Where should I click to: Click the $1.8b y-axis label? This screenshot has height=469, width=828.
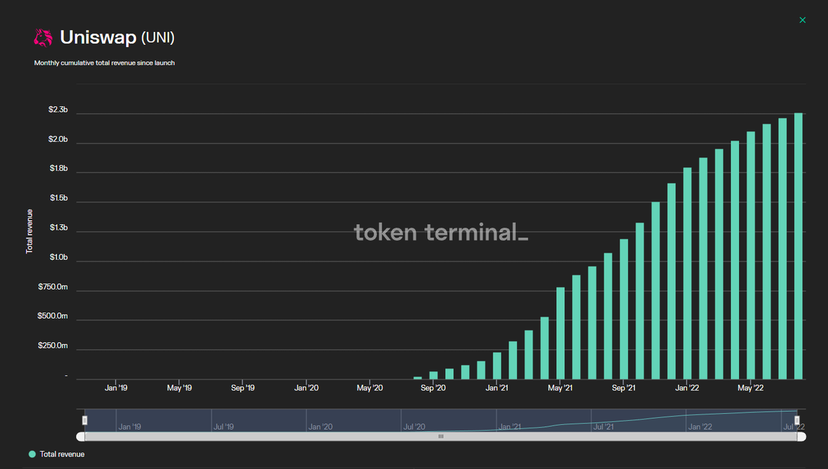pyautogui.click(x=58, y=169)
